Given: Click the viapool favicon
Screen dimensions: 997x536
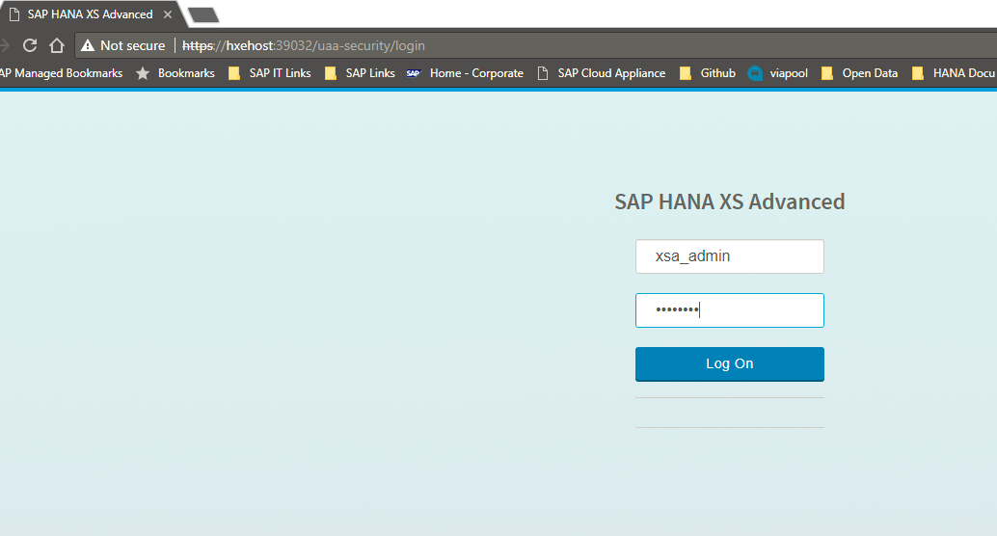Looking at the screenshot, I should (755, 73).
